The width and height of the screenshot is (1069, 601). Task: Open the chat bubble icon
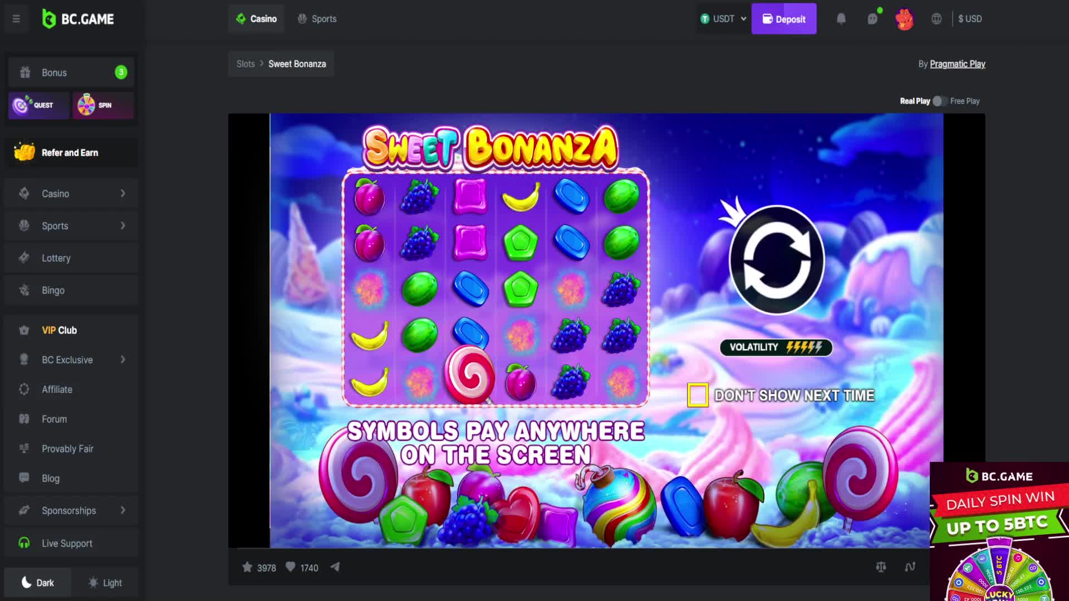[x=872, y=19]
